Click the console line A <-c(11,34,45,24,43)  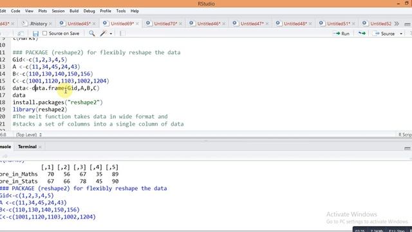(33, 203)
